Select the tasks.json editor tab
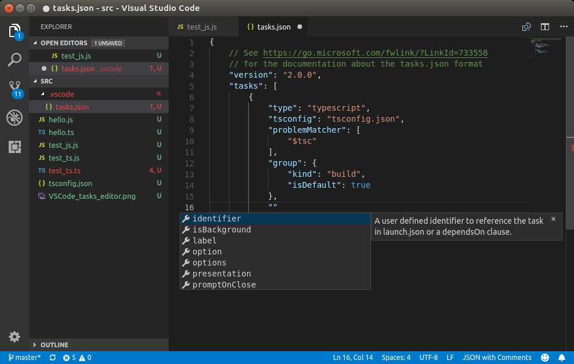Image resolution: width=574 pixels, height=364 pixels. point(273,27)
